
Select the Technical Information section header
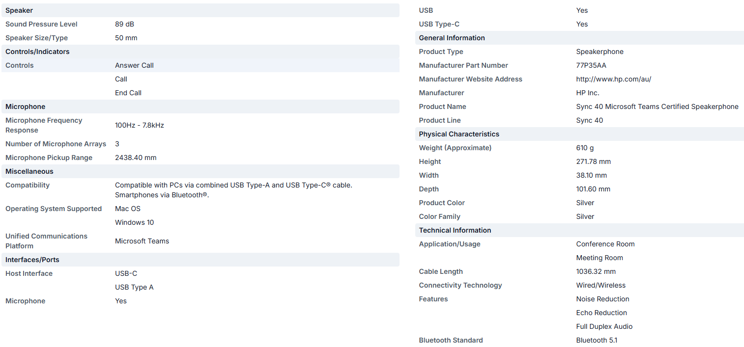[455, 230]
